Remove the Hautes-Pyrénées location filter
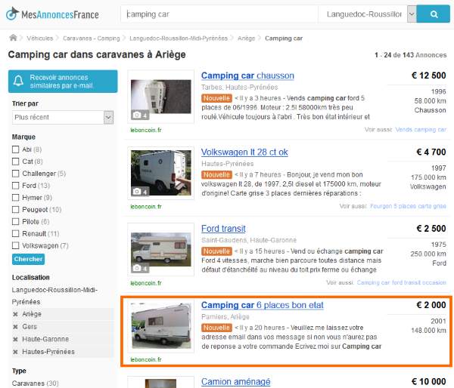This screenshot has height=388, width=454. pos(15,352)
